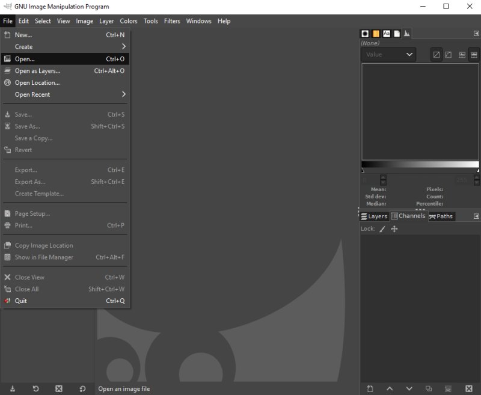Raise the layer with the up arrow

pyautogui.click(x=390, y=388)
